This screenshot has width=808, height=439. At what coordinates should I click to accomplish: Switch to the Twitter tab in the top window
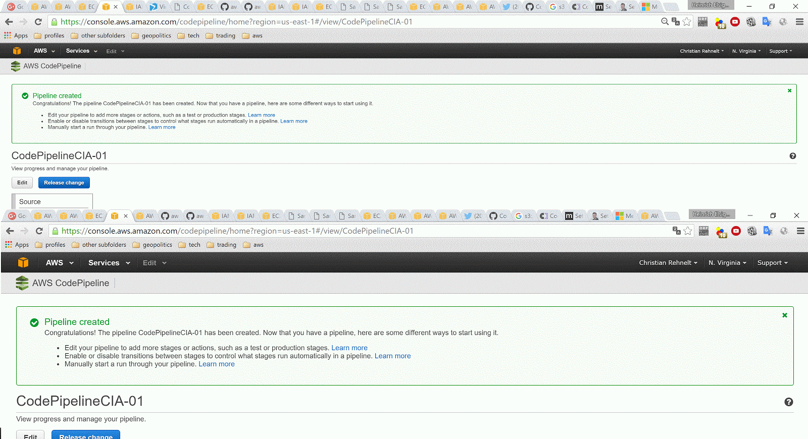(x=510, y=7)
